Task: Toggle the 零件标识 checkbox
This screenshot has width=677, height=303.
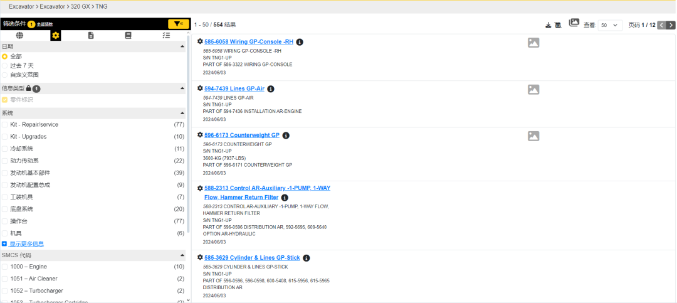Action: click(5, 100)
